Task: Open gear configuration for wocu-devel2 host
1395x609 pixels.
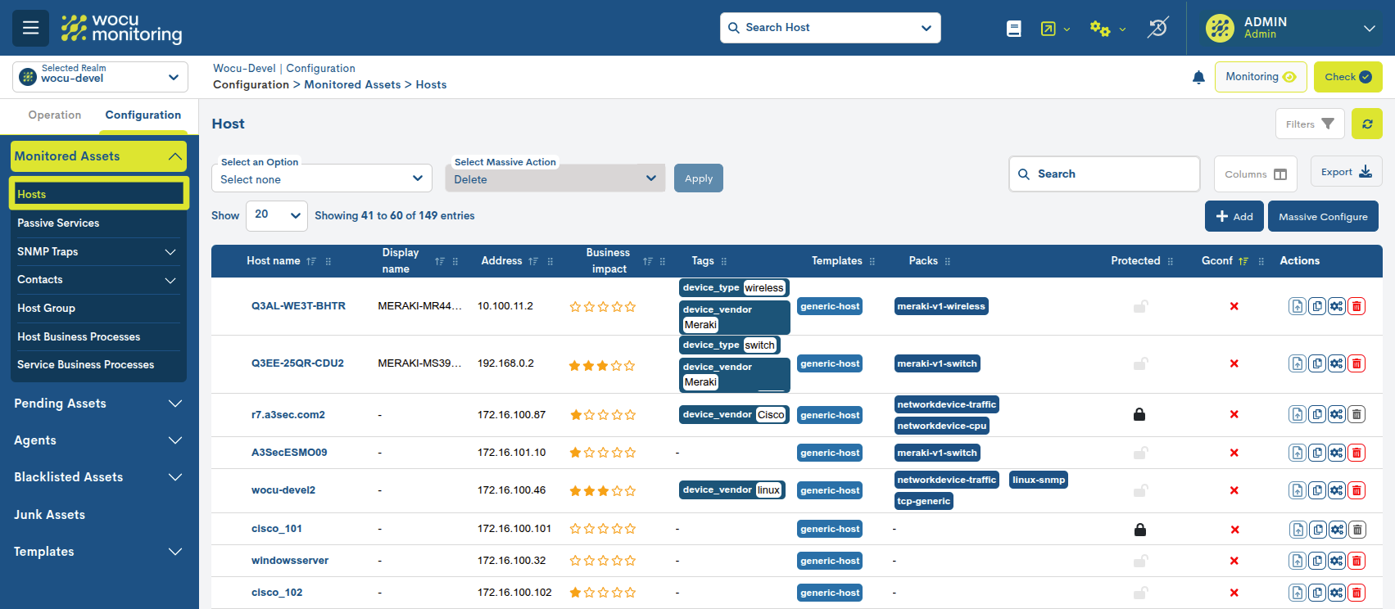Action: (1336, 490)
